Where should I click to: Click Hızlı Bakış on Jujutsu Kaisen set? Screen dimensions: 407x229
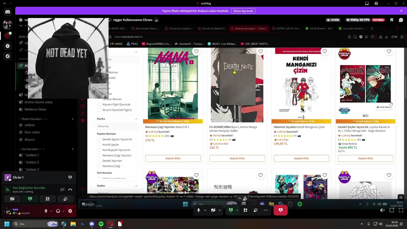click(384, 107)
